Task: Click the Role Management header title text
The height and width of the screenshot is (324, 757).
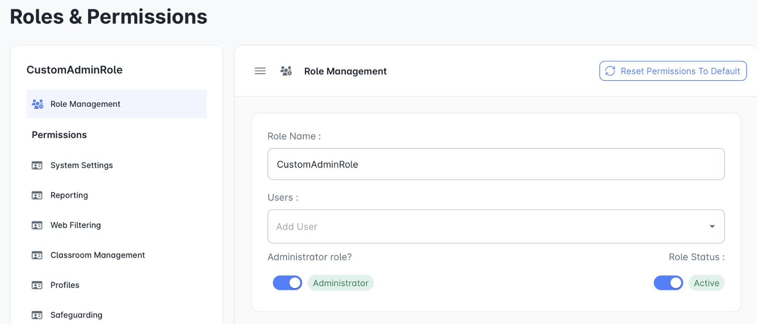Action: (x=345, y=71)
